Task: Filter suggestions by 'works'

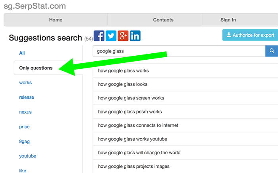Action: pos(25,83)
